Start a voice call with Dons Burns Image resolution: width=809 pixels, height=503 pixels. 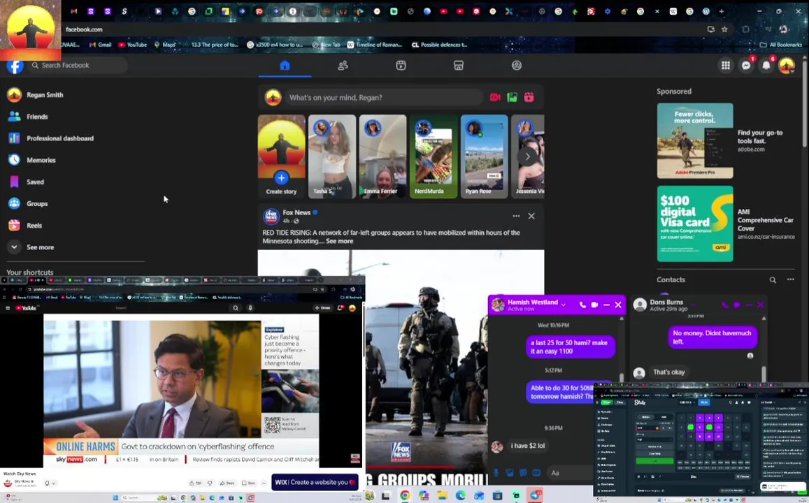[x=725, y=305]
